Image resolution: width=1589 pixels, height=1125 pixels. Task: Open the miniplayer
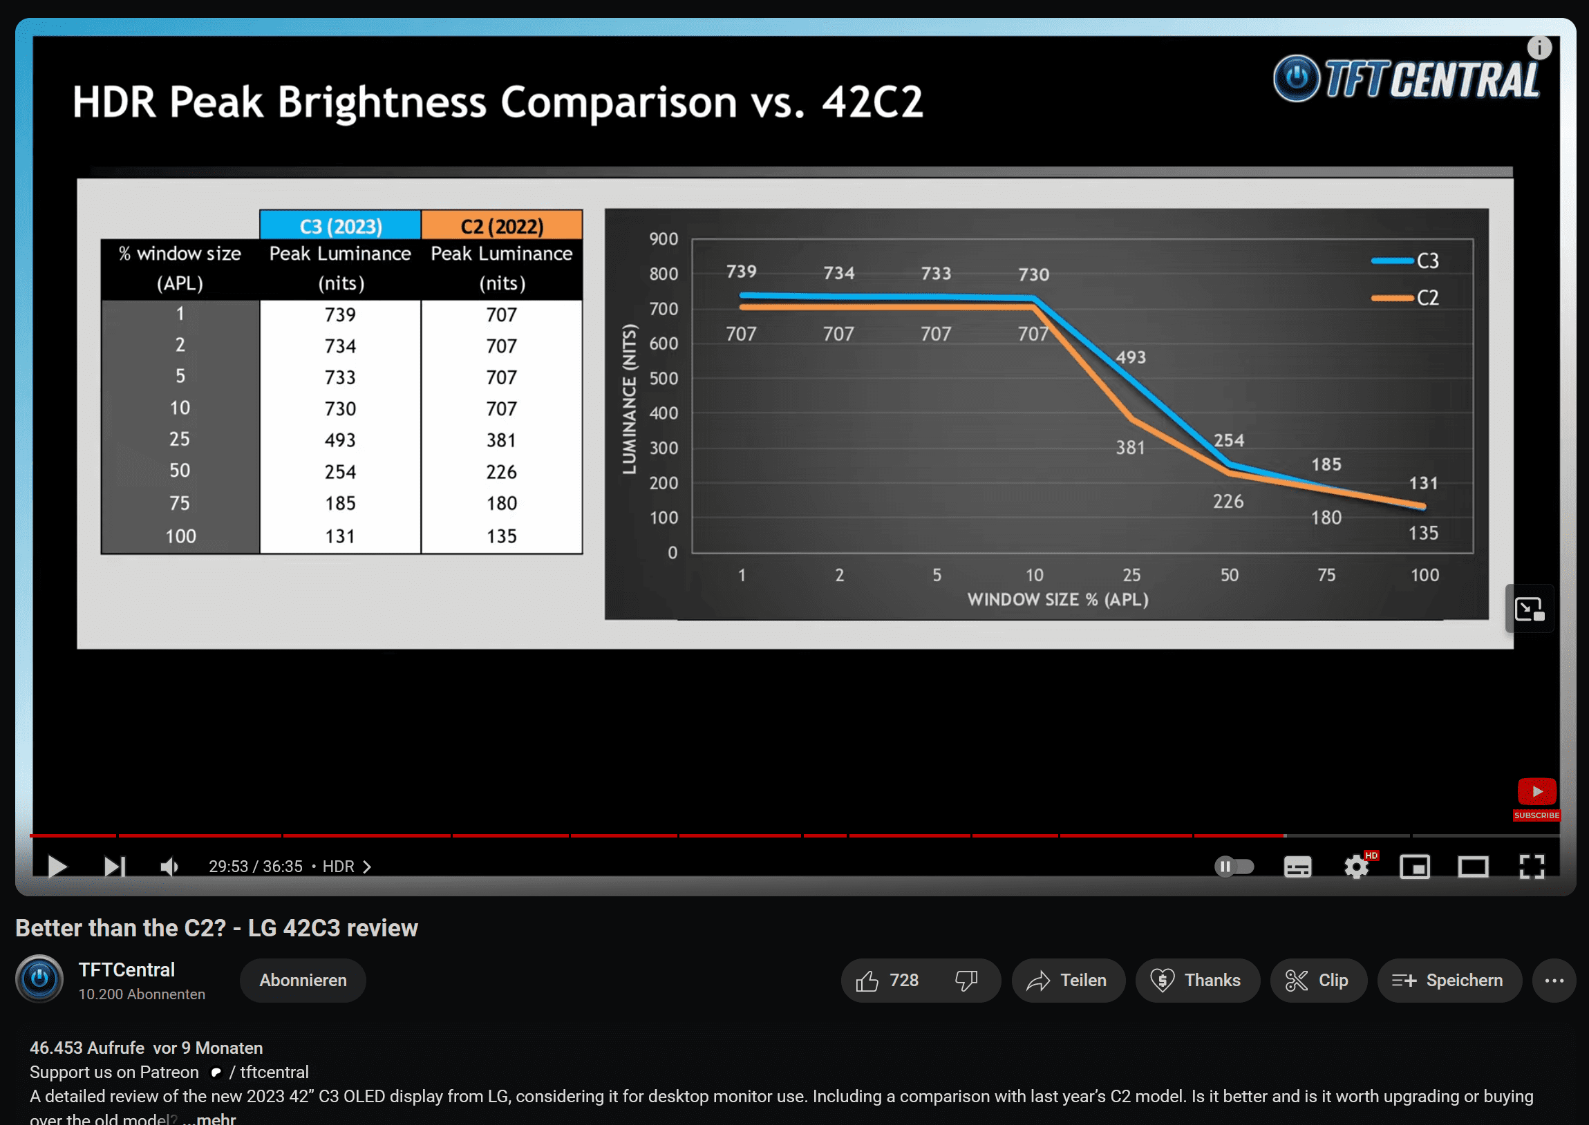1414,867
